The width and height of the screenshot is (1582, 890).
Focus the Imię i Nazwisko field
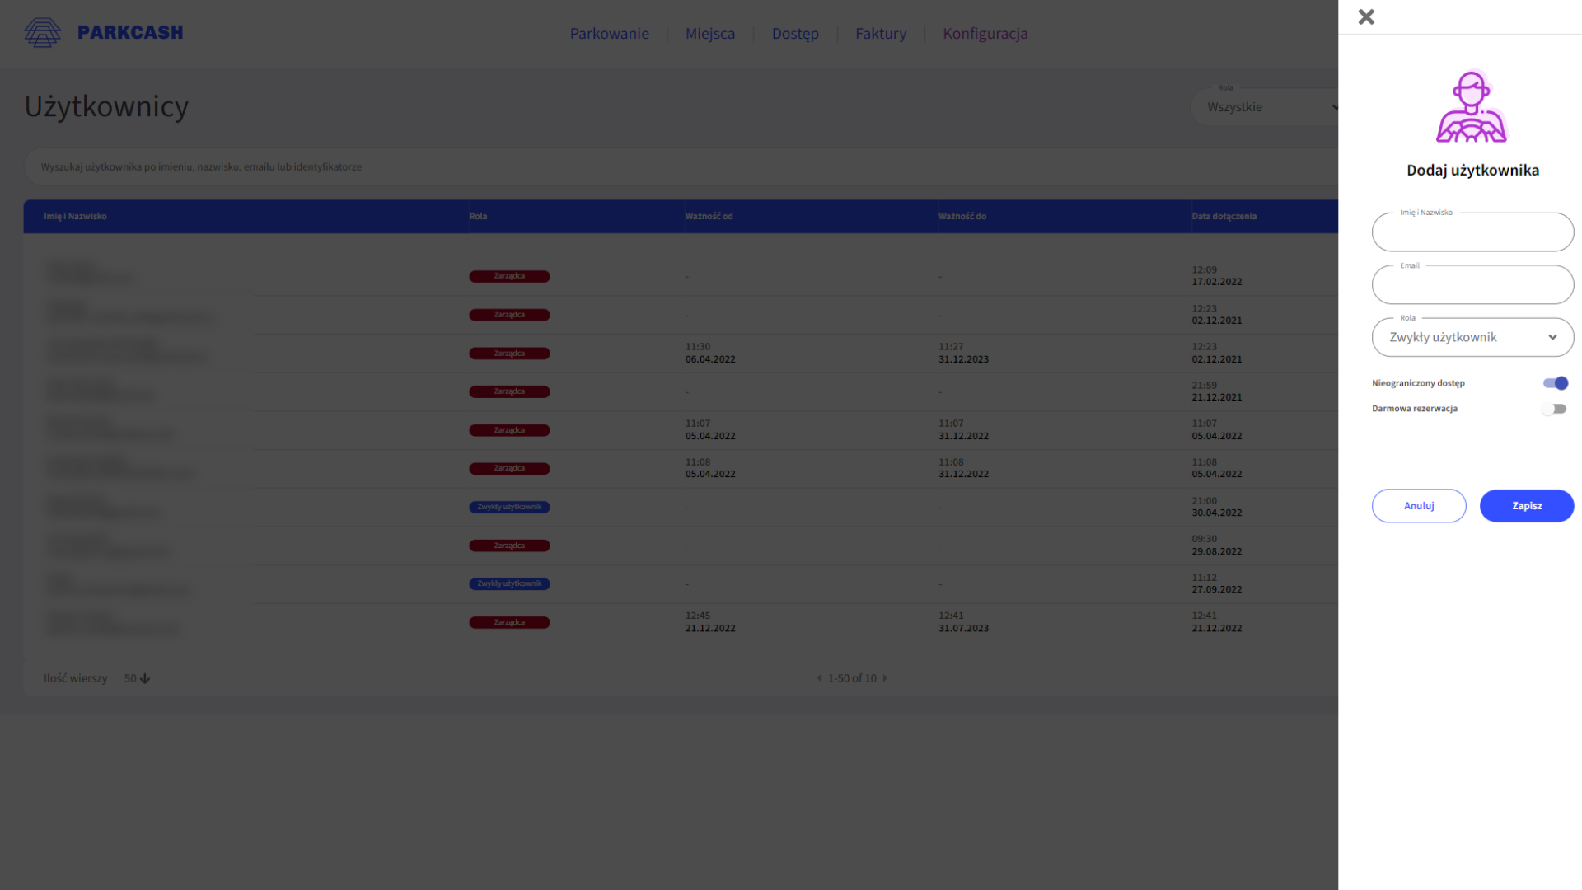1472,233
